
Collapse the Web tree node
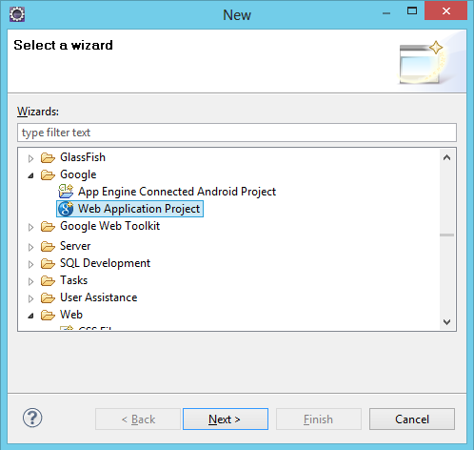pyautogui.click(x=30, y=316)
